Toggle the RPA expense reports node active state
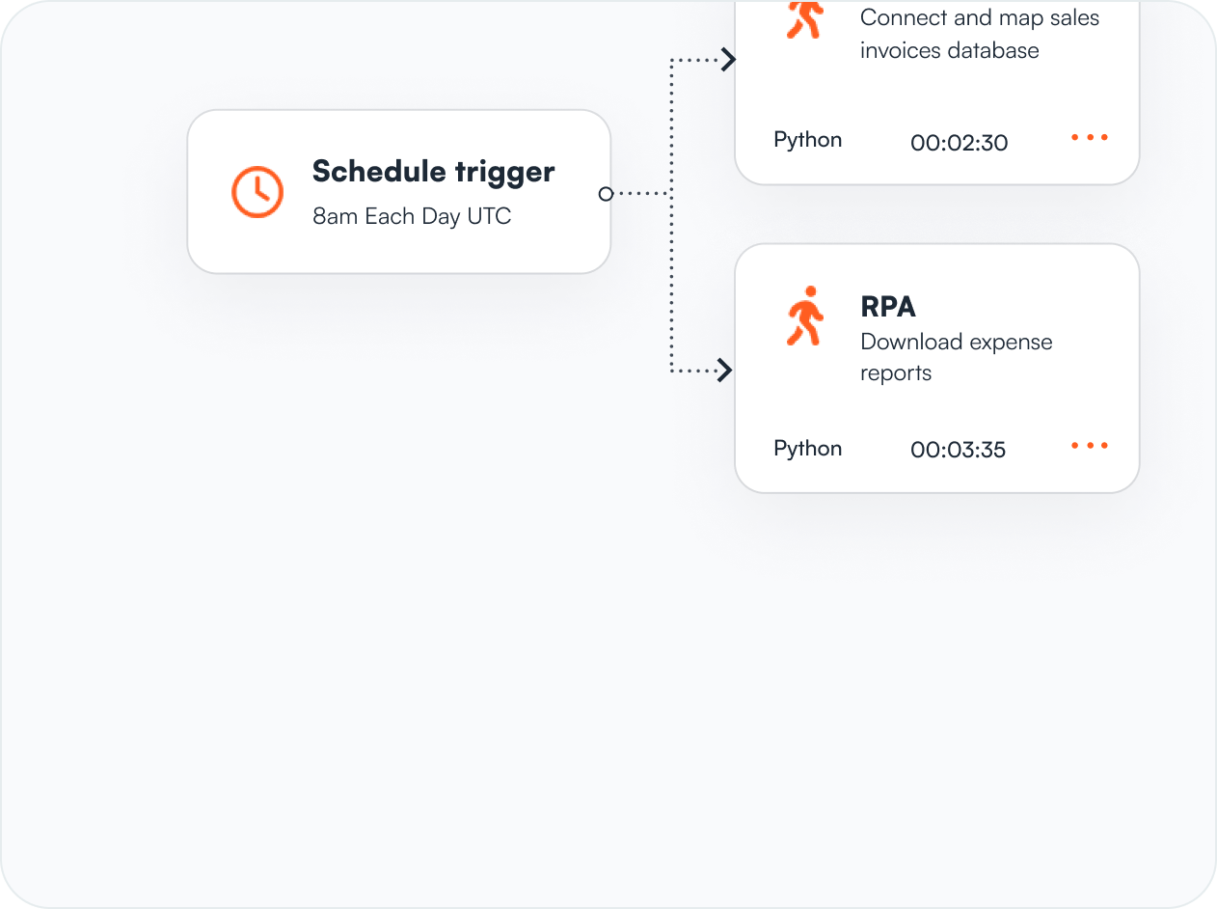The height and width of the screenshot is (909, 1217). pyautogui.click(x=936, y=367)
